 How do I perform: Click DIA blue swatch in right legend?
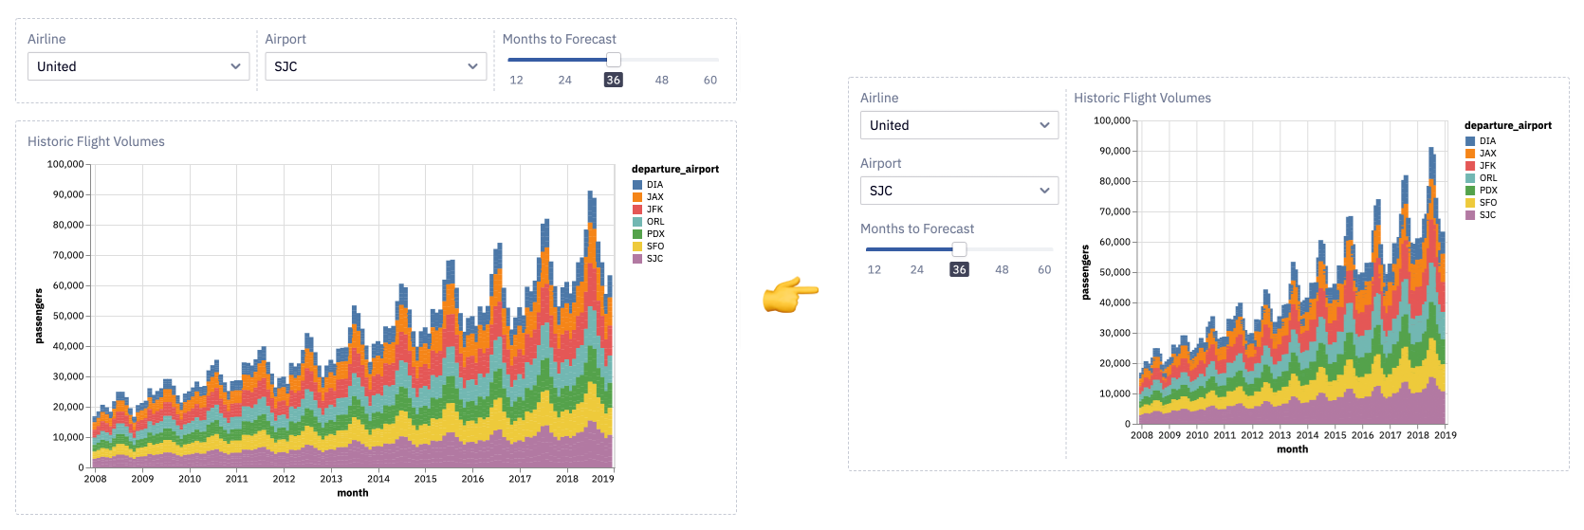(x=1470, y=141)
